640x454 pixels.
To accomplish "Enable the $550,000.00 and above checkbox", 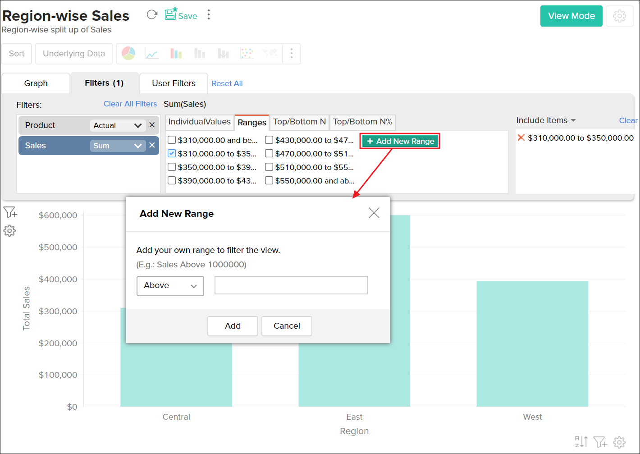I will point(269,180).
